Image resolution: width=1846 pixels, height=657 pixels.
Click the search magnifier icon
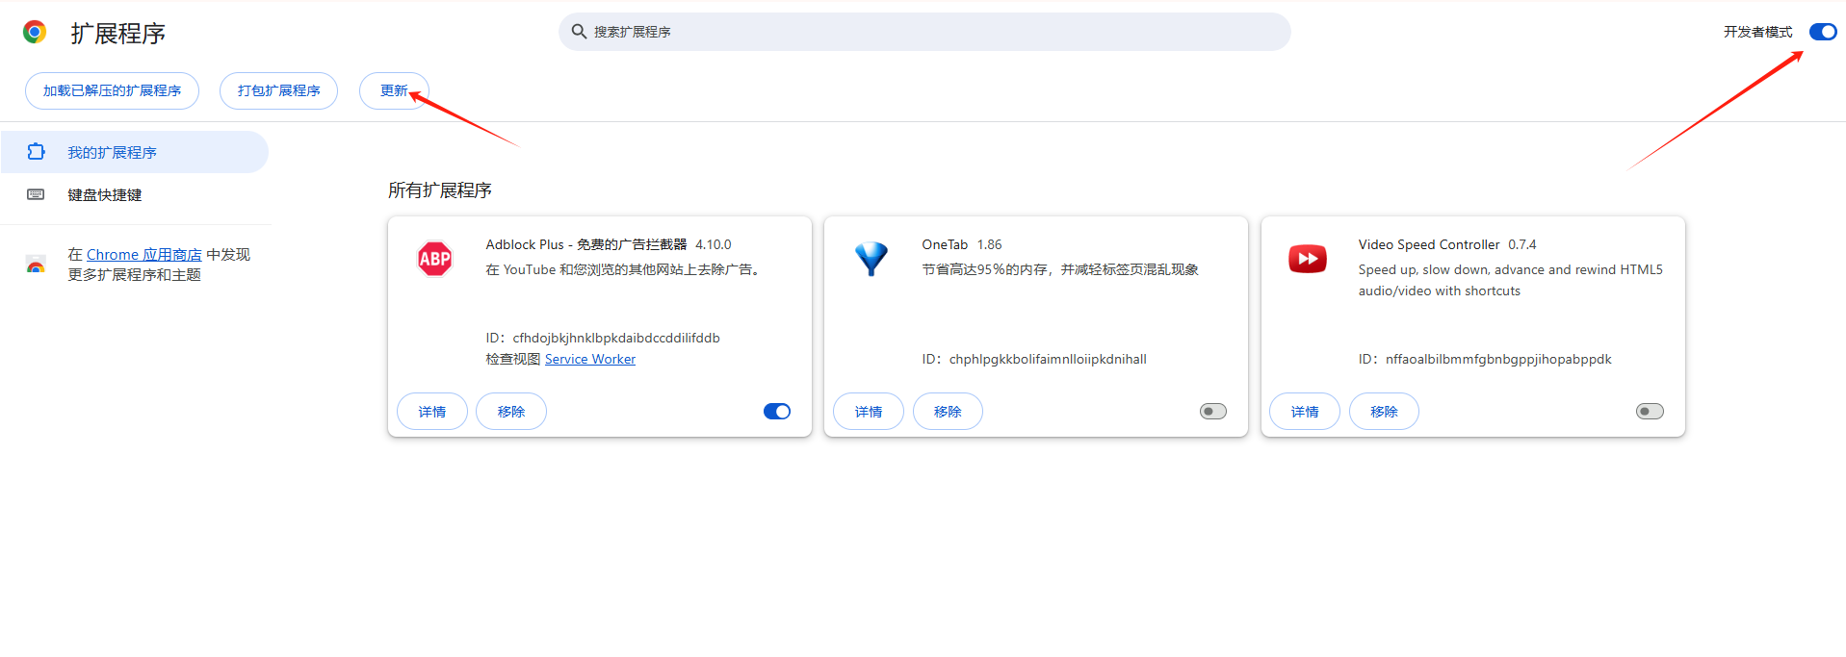(x=579, y=32)
